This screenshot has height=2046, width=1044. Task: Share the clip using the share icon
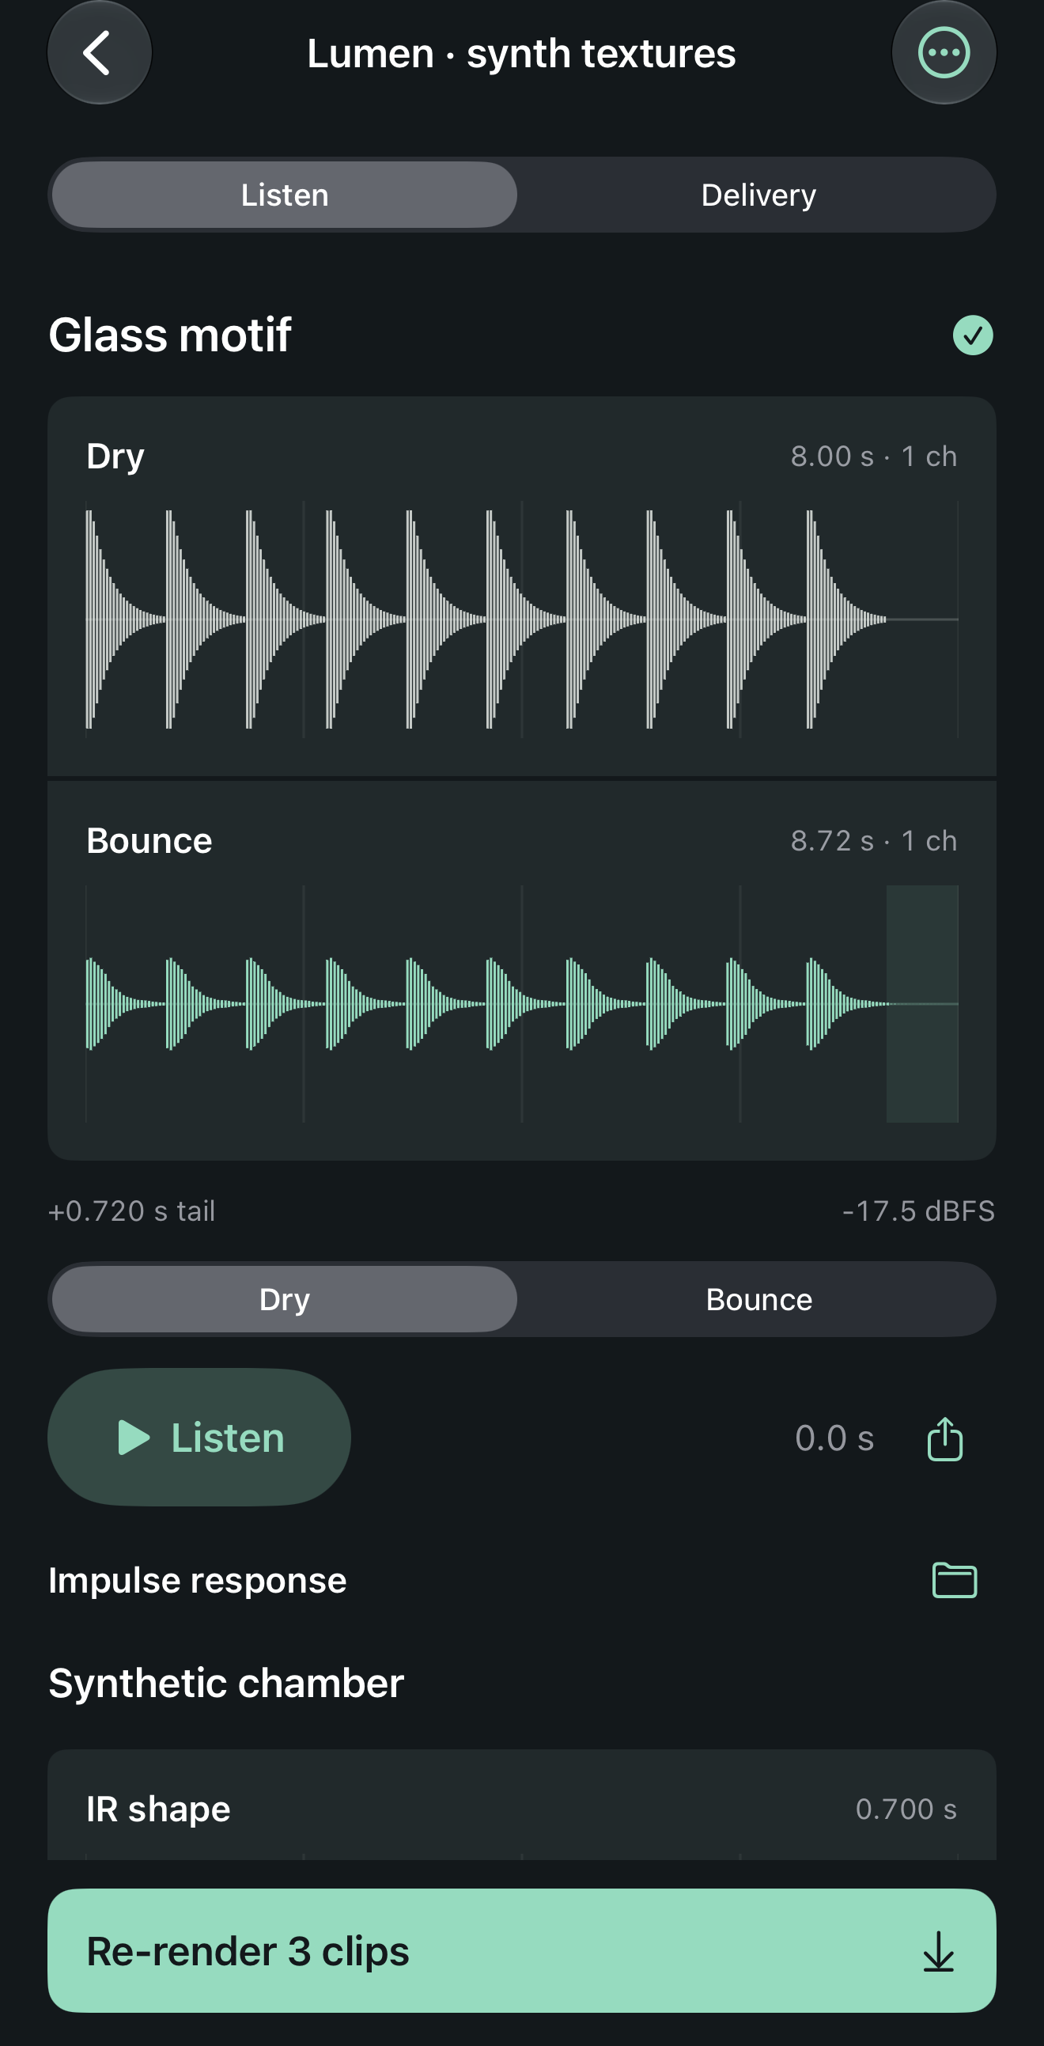pos(945,1438)
